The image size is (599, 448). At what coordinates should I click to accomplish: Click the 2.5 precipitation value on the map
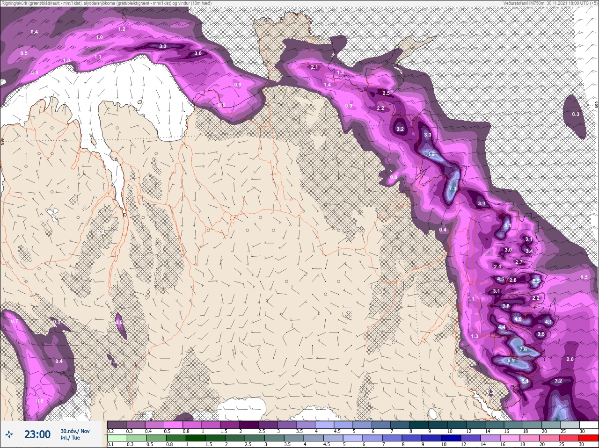tap(386, 93)
